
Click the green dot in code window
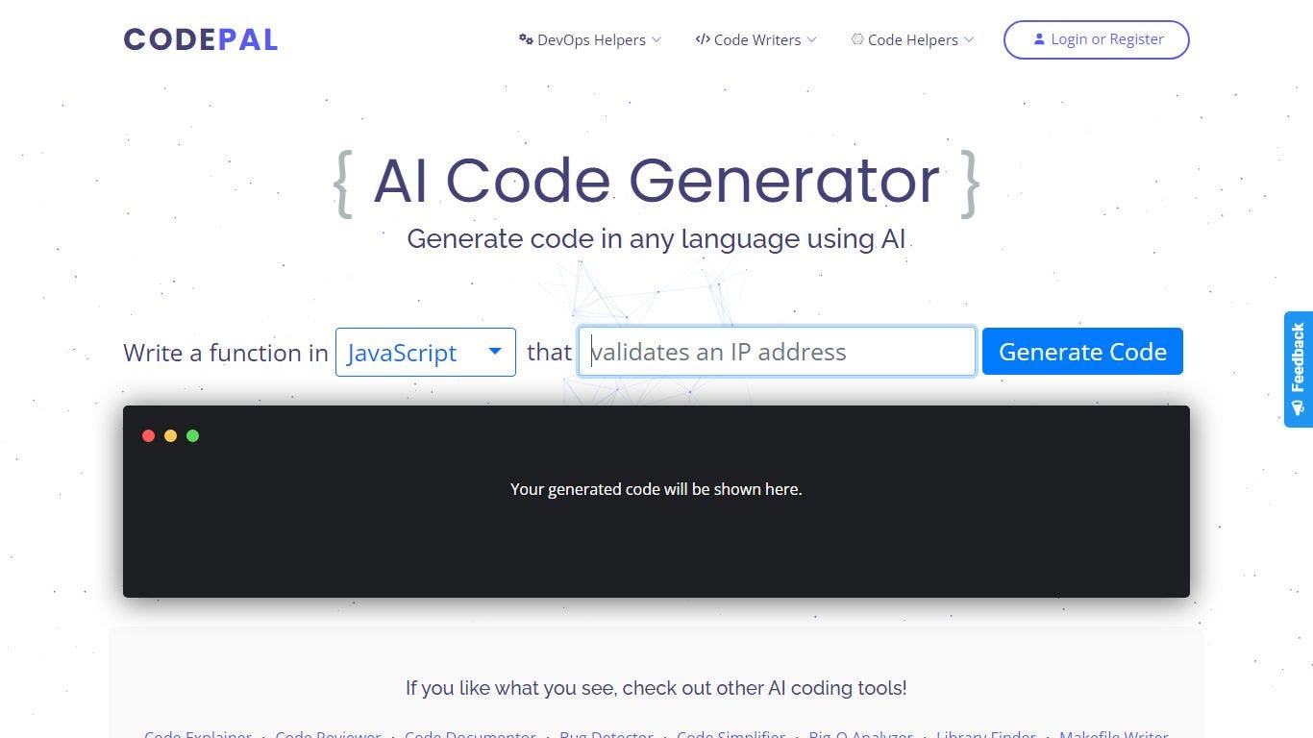click(192, 436)
